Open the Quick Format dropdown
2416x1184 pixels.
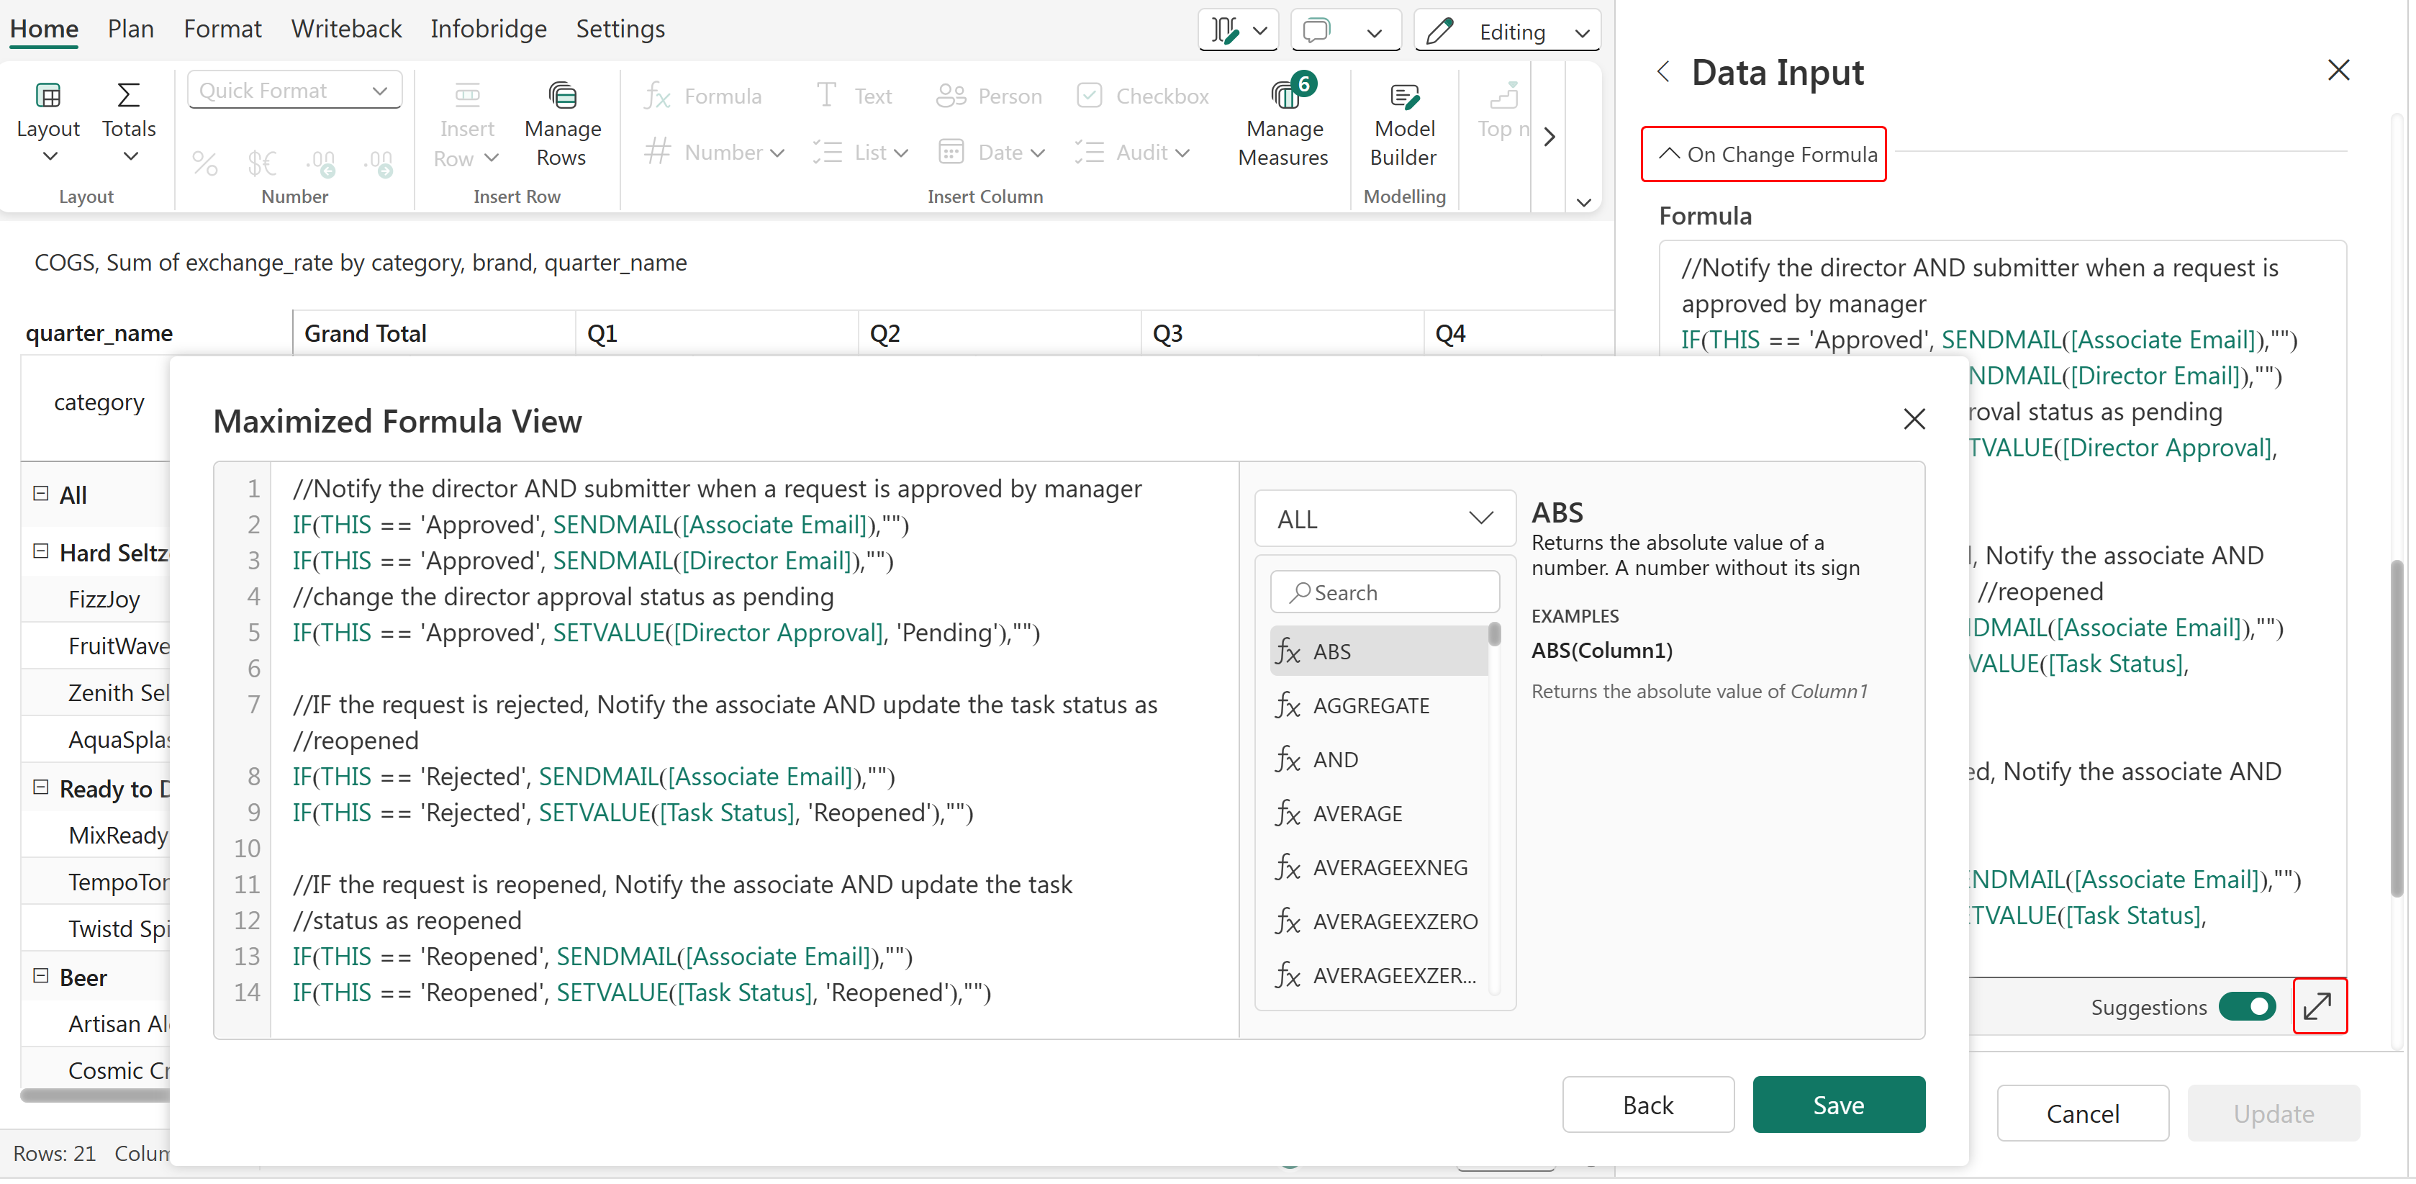(x=294, y=91)
